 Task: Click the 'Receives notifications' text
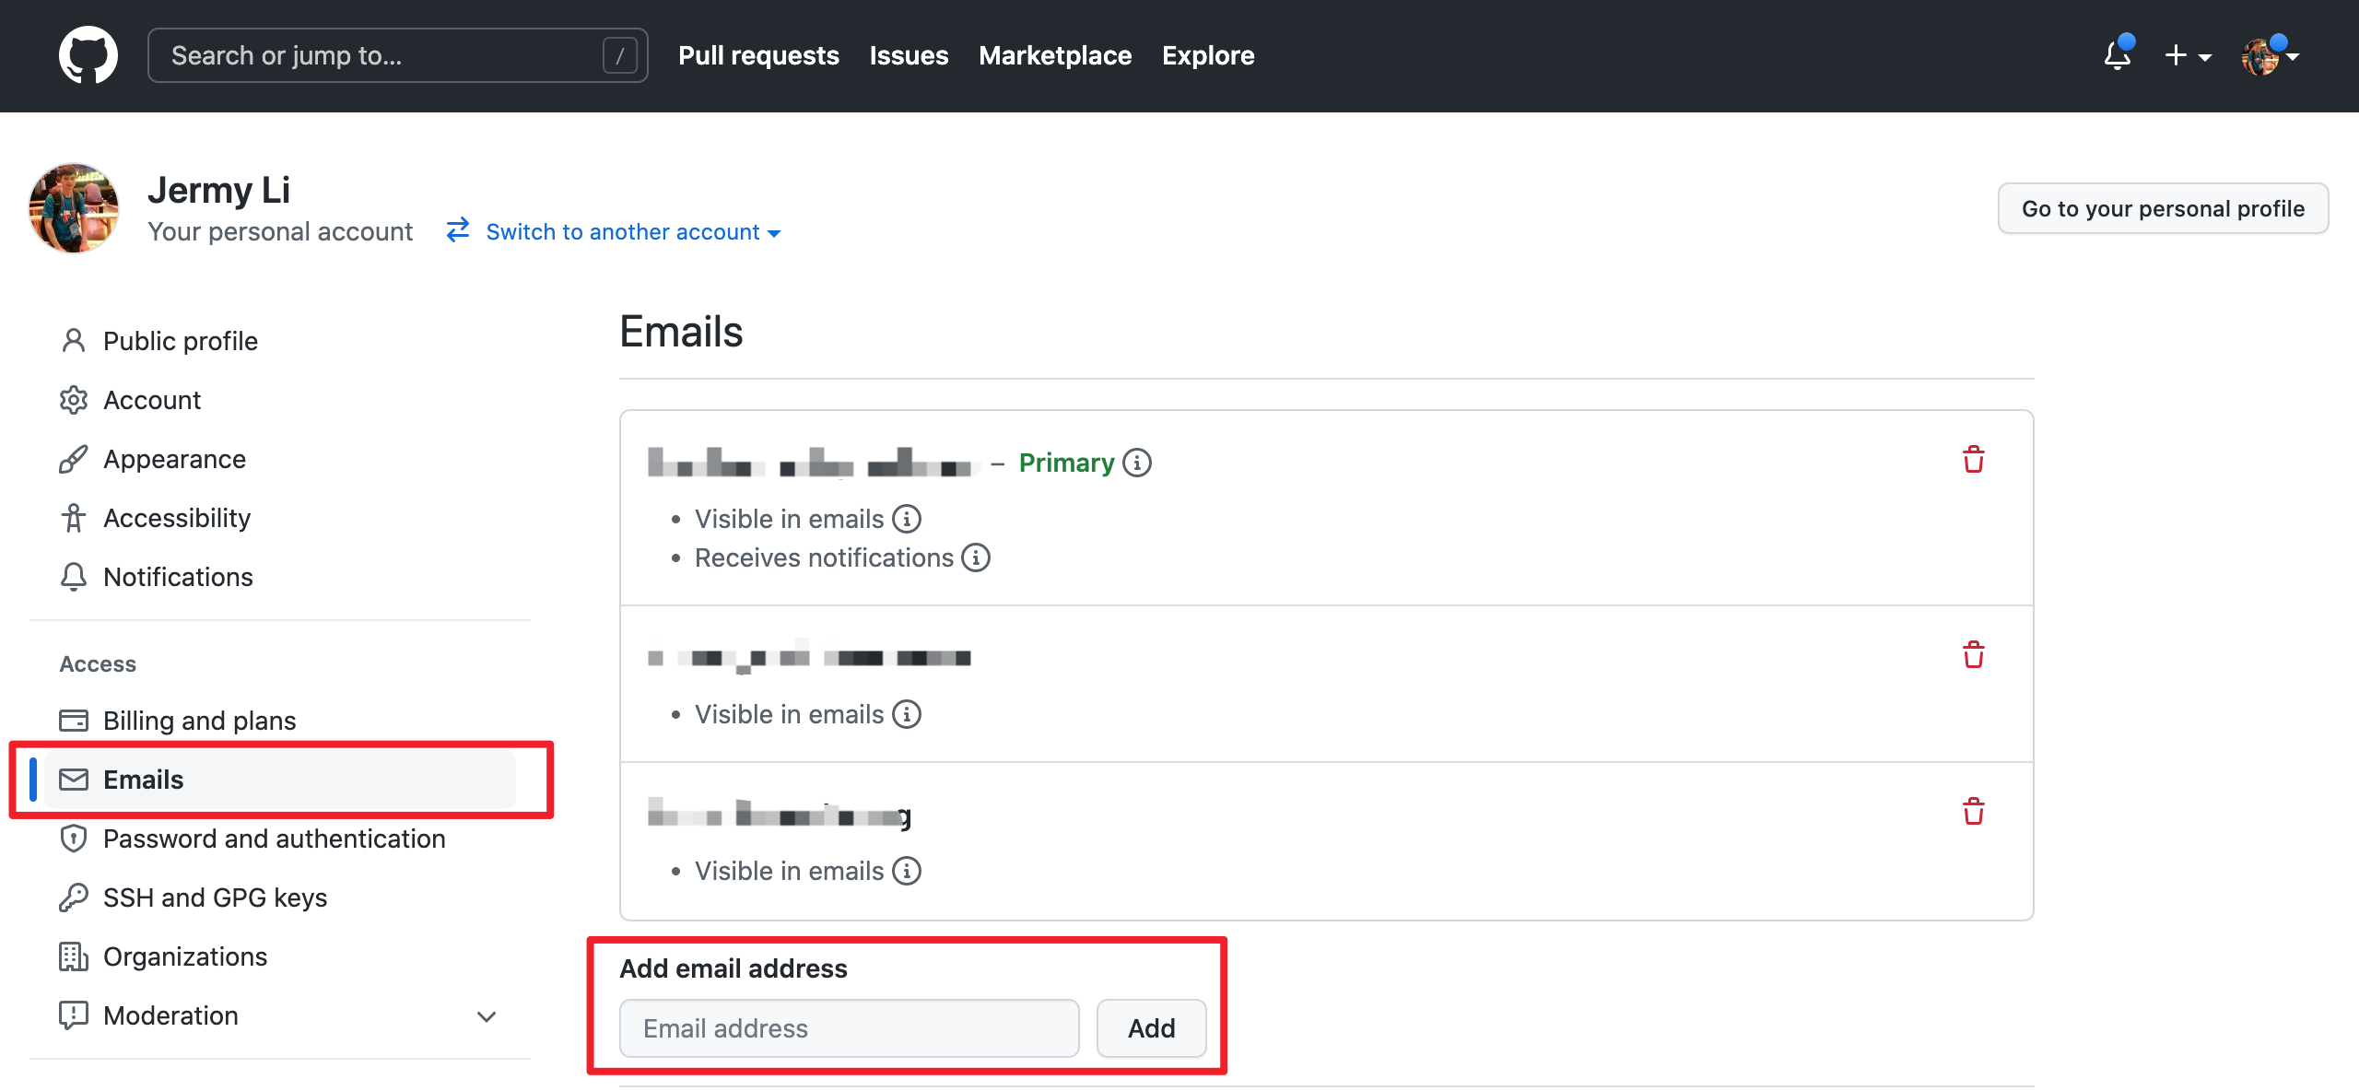click(824, 558)
